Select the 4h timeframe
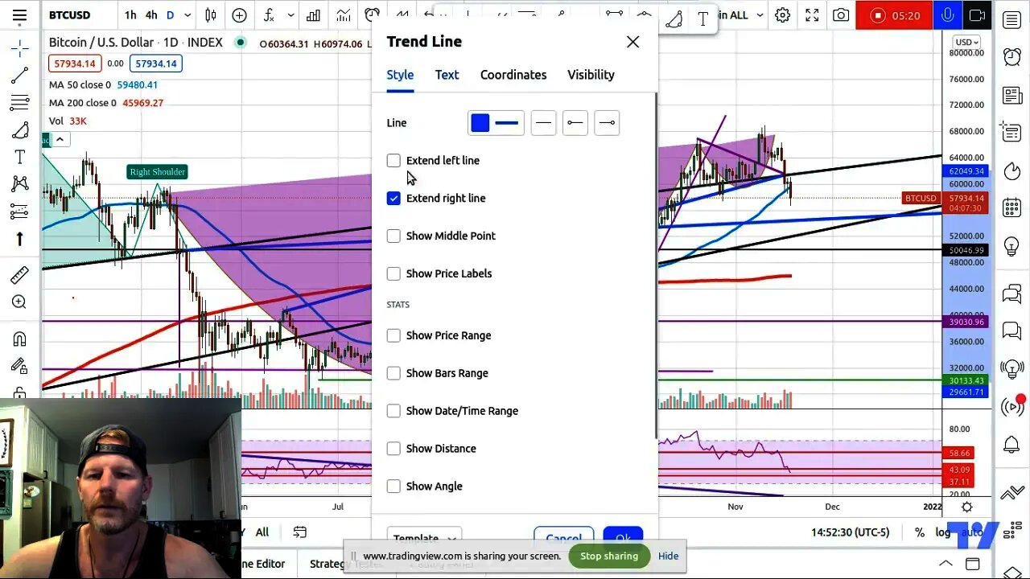 [x=151, y=15]
